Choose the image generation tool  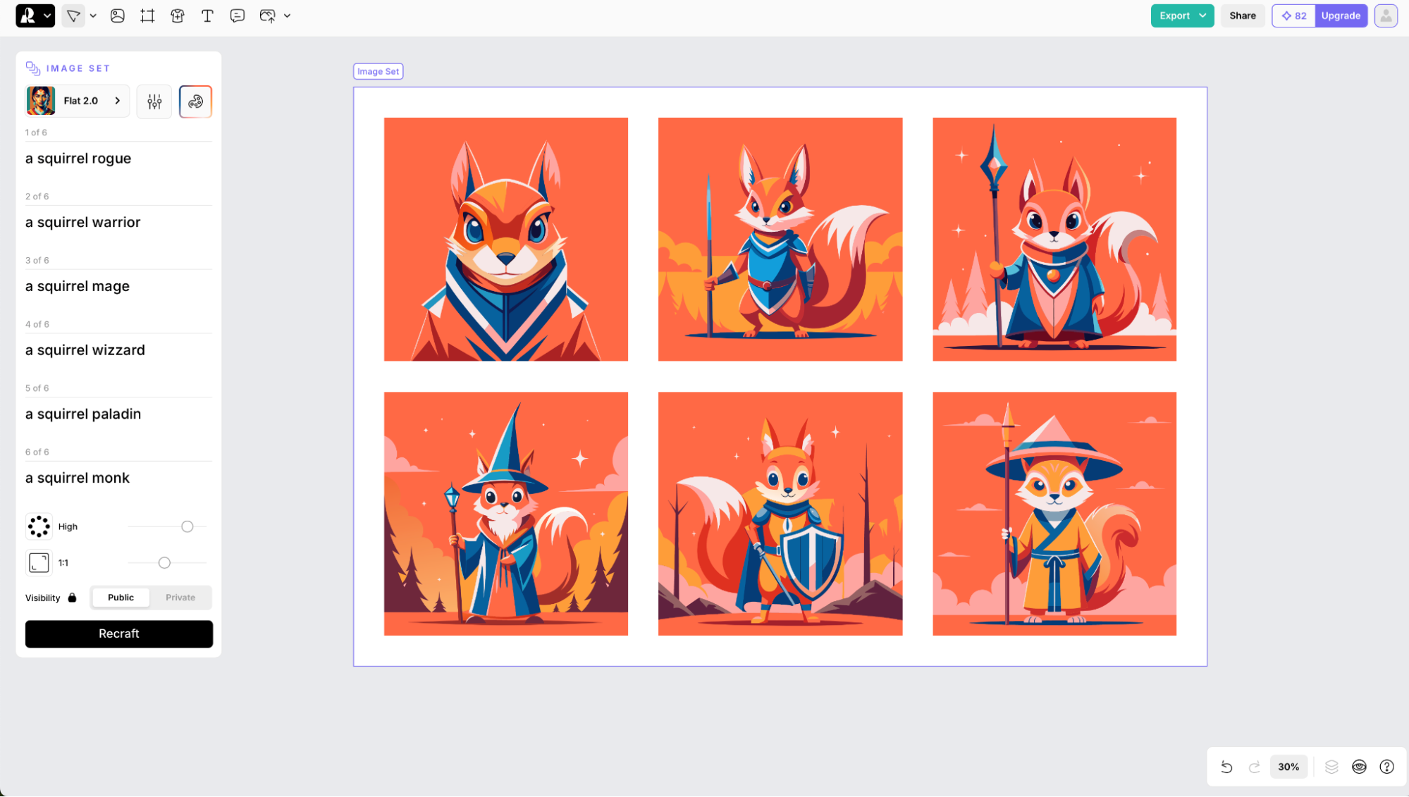point(118,16)
